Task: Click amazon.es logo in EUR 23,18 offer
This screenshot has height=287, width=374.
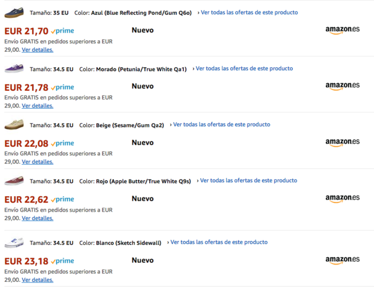Action: [x=342, y=260]
